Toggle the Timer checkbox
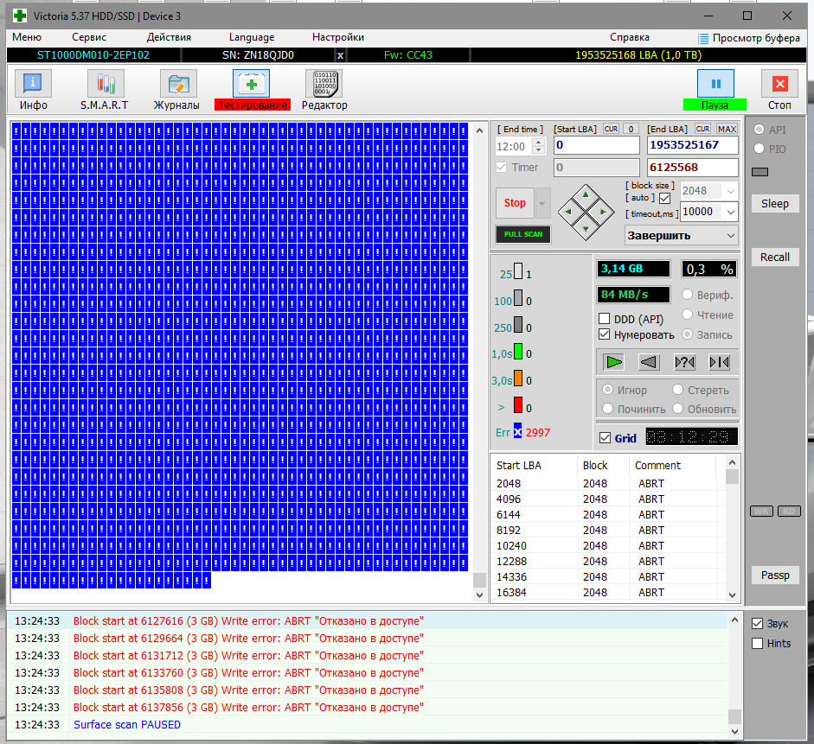The width and height of the screenshot is (814, 744). point(502,168)
